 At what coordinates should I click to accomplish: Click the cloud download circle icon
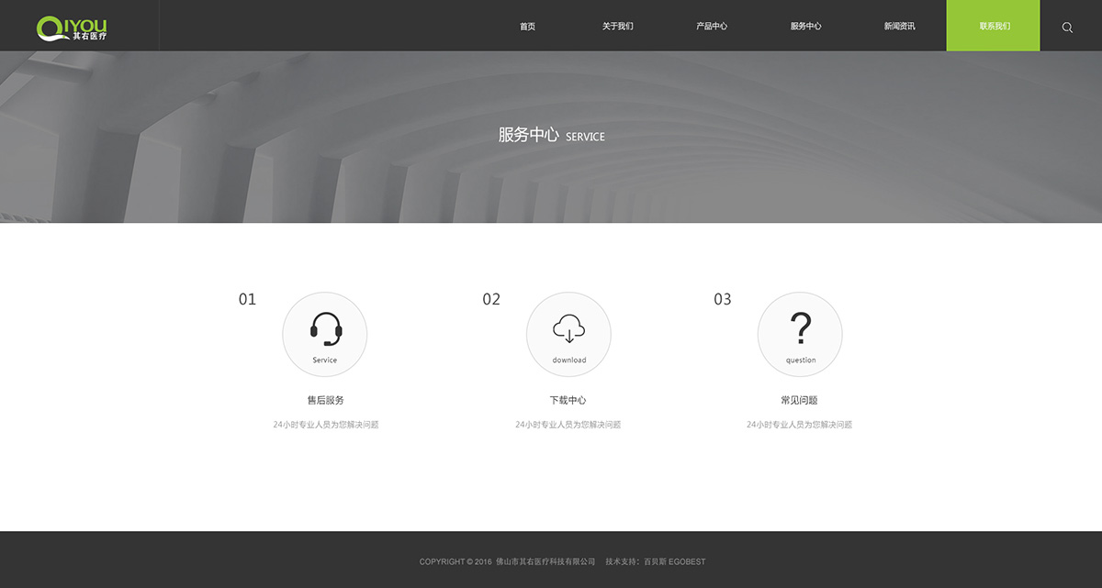pos(568,335)
